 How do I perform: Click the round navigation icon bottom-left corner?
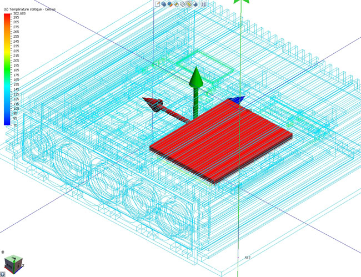coord(2,274)
